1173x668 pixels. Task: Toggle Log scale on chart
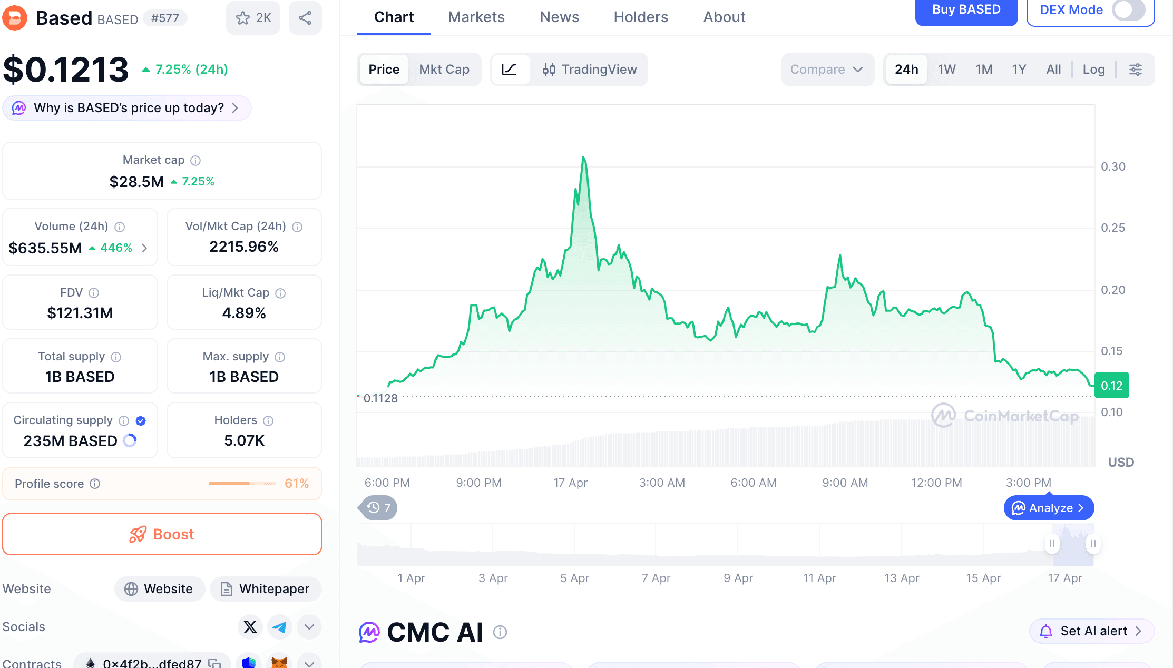point(1094,70)
